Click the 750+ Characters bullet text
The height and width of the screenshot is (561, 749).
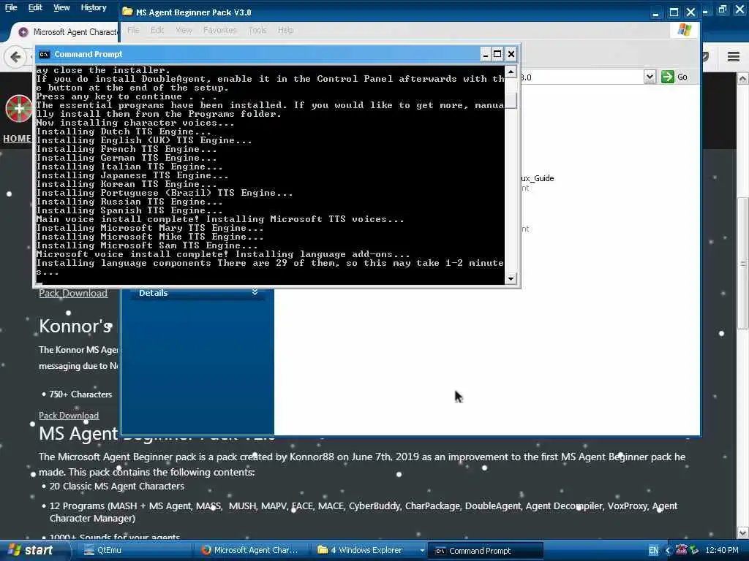[80, 394]
